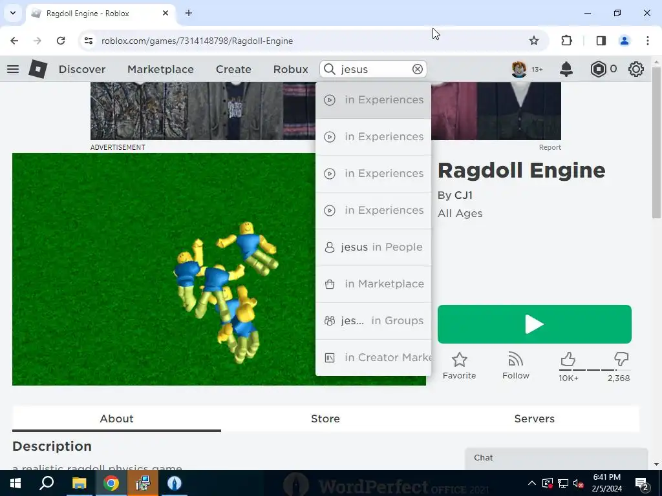This screenshot has width=662, height=496.
Task: Reload the Roblox page
Action: (61, 41)
